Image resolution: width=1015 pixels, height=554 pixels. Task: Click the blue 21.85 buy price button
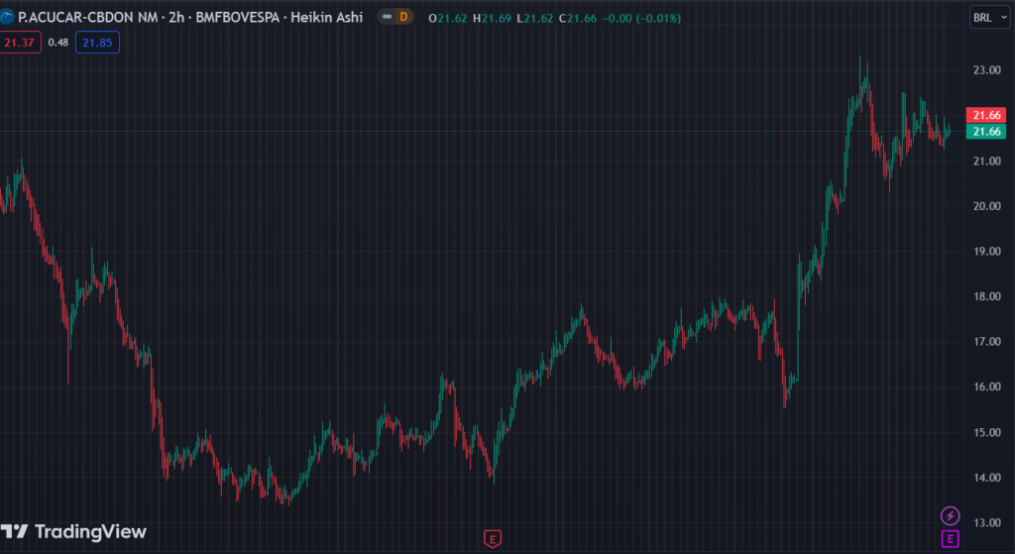pyautogui.click(x=97, y=43)
